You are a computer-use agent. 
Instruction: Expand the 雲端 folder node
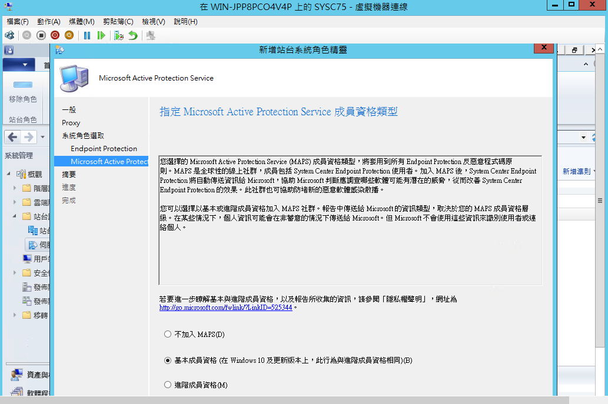(x=15, y=202)
